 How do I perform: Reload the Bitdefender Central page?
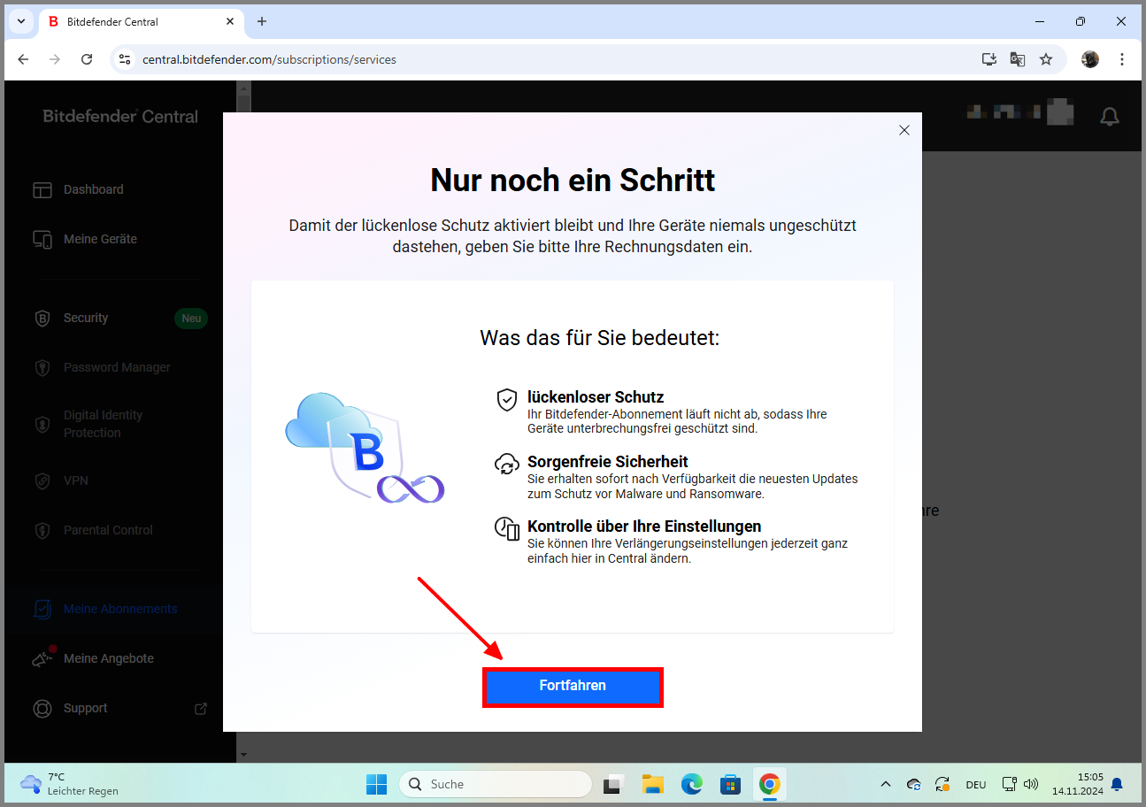coord(87,59)
